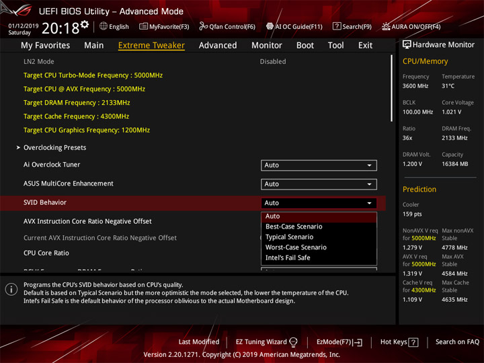Open AI OC Guide(F11)
Screen dimensions: 484x363
(x=294, y=26)
